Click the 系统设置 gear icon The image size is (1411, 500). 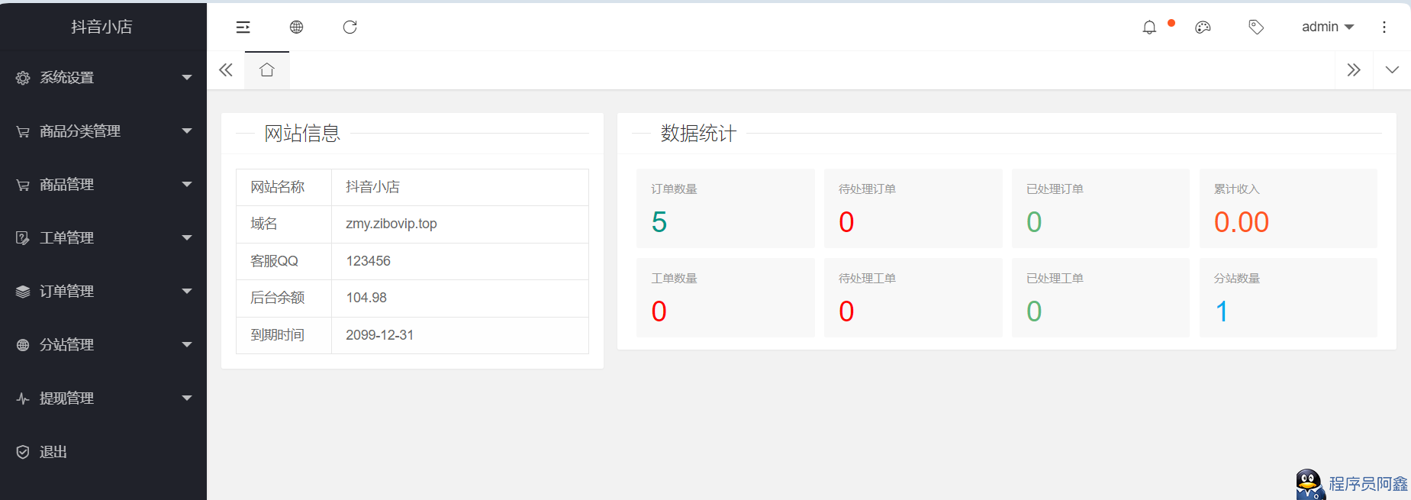tap(23, 78)
